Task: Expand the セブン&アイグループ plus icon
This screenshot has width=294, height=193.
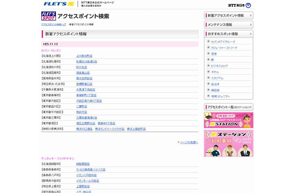Action: click(x=208, y=41)
